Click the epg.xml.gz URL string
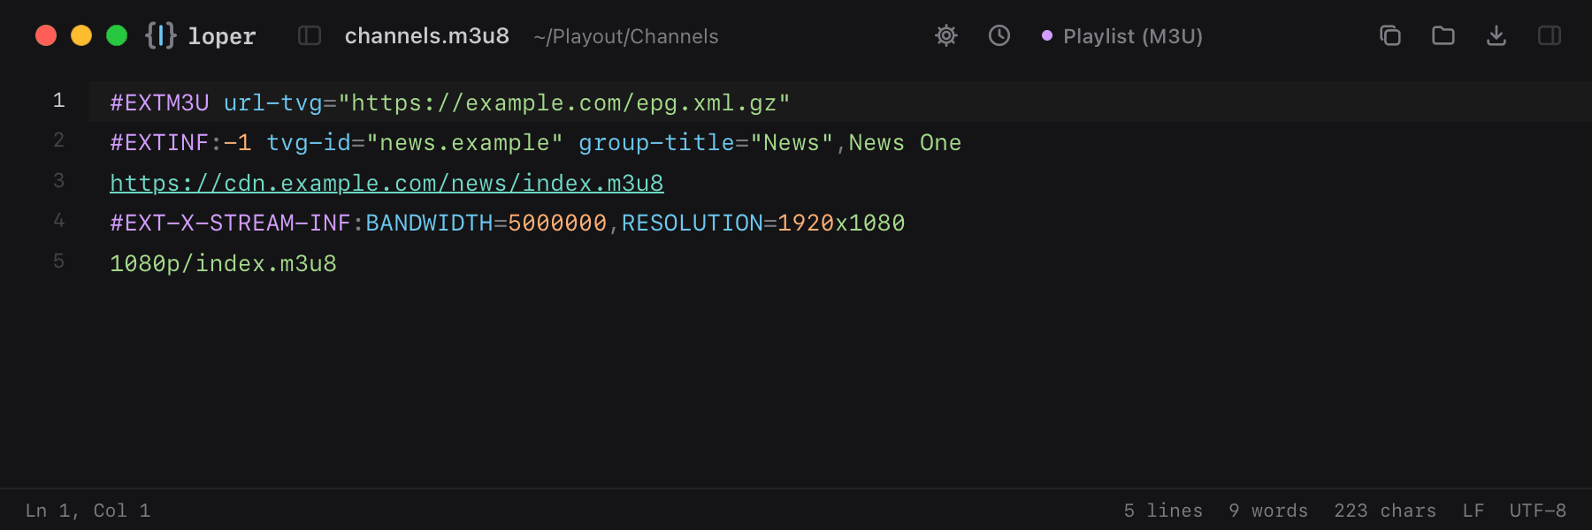The width and height of the screenshot is (1592, 530). 564,102
